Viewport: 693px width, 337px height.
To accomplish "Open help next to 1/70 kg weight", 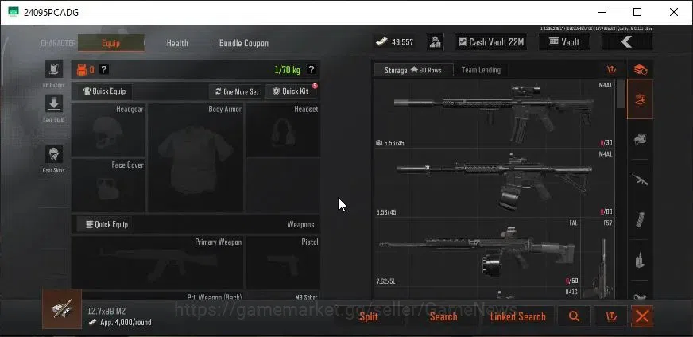I will (312, 69).
